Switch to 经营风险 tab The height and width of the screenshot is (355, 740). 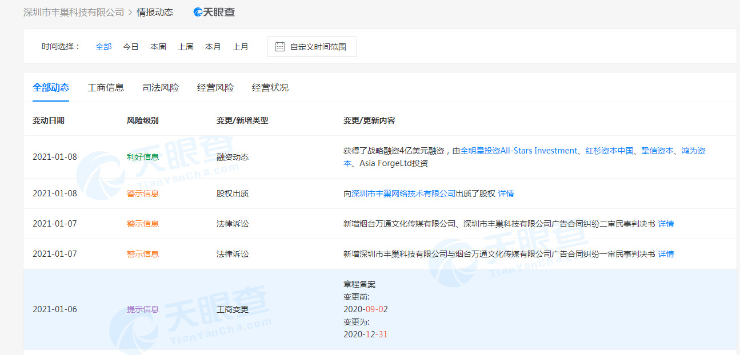click(x=215, y=87)
